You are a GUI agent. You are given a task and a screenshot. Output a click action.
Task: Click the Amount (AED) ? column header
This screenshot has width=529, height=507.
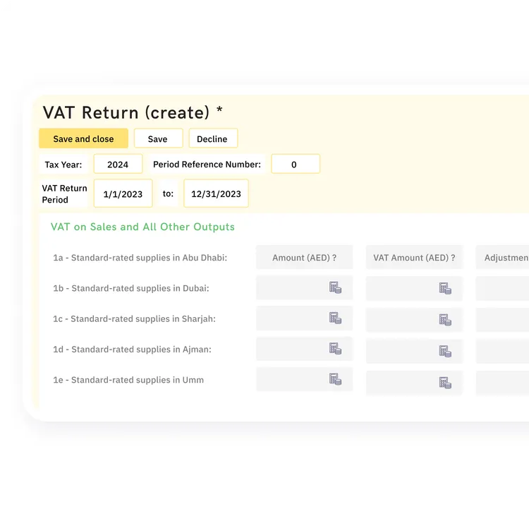[x=304, y=258]
